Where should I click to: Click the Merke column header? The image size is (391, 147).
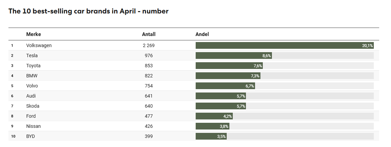(33, 34)
